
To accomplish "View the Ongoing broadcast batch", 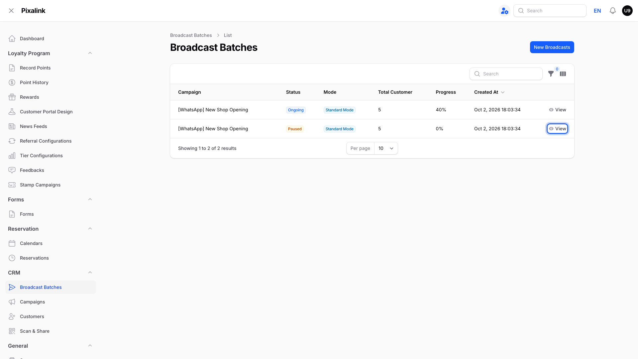I will point(557,110).
